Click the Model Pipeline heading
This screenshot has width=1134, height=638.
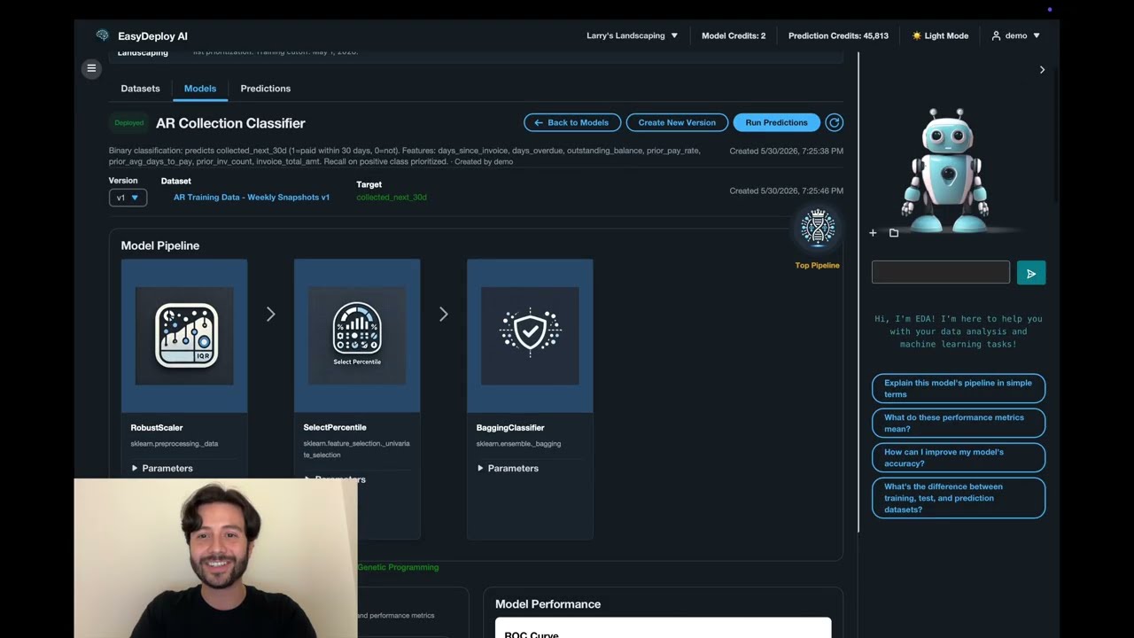[160, 245]
